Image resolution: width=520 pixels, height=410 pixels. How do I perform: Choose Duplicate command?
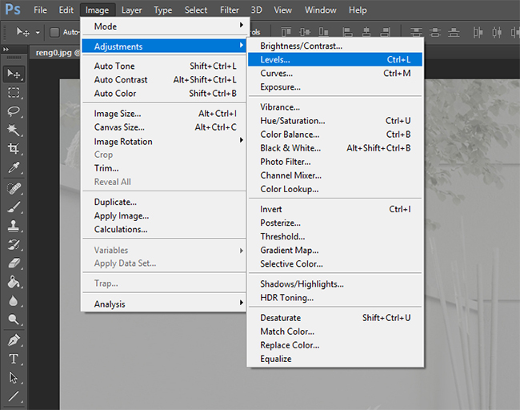point(164,202)
